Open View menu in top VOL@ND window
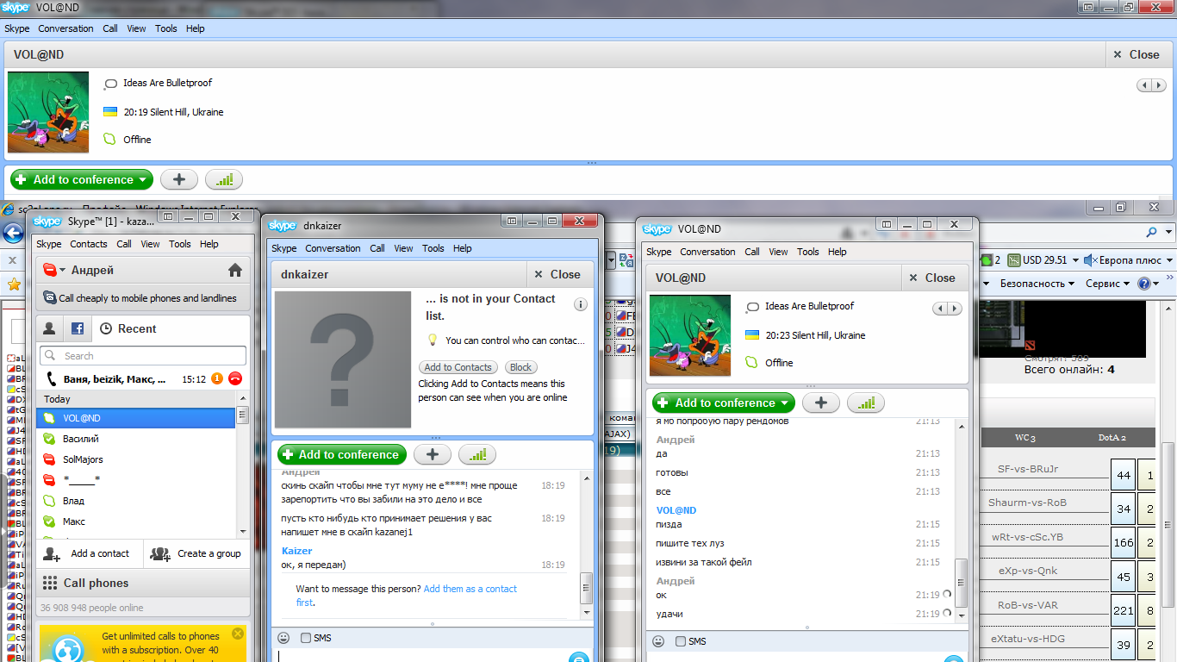Image resolution: width=1177 pixels, height=662 pixels. [x=136, y=28]
